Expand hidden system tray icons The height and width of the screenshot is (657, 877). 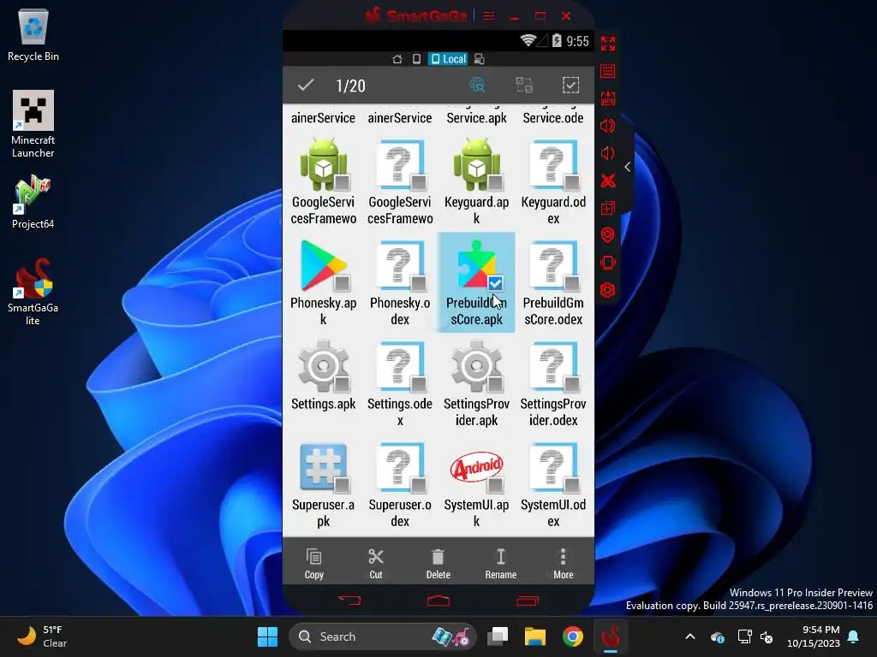[690, 636]
